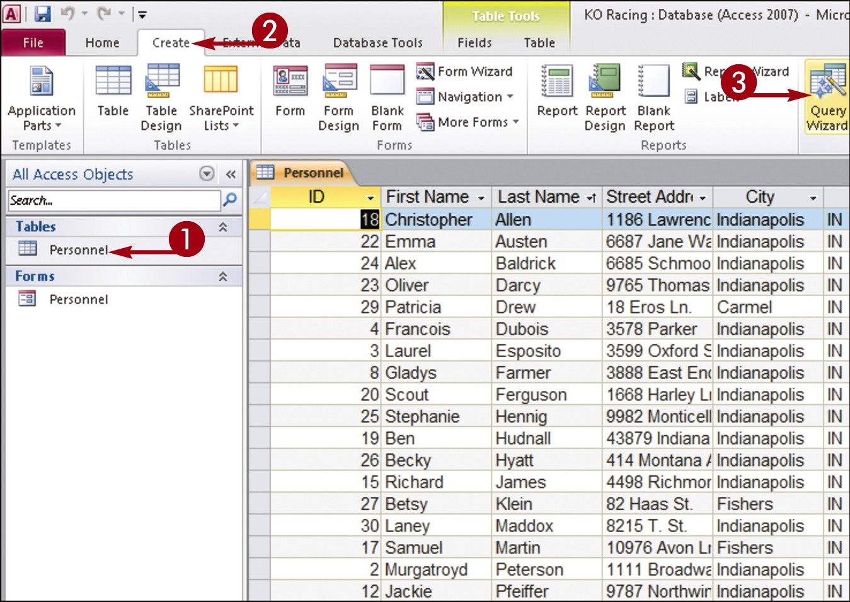Click the cell 'Murgatroyd'
This screenshot has height=602, width=850.
(x=437, y=570)
